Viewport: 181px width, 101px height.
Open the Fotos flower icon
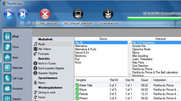click(x=7, y=47)
